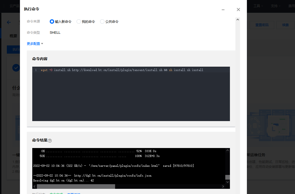Switch to the 概要 tab
The image size is (295, 194).
coord(13,36)
